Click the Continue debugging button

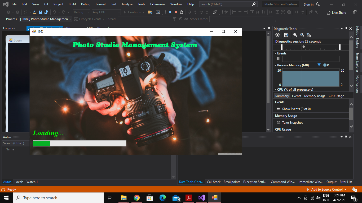click(x=133, y=12)
